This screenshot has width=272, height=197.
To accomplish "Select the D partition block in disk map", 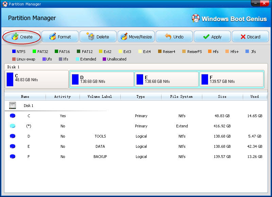I will (x=102, y=79).
